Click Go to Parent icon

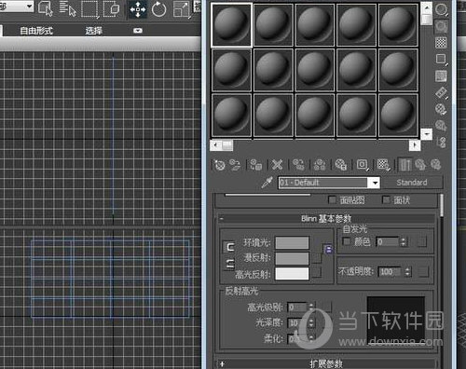(x=420, y=165)
